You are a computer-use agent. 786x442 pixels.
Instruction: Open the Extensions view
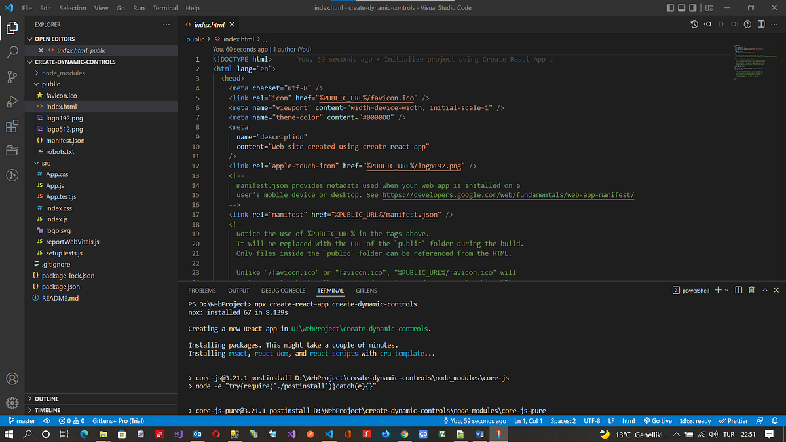12,126
